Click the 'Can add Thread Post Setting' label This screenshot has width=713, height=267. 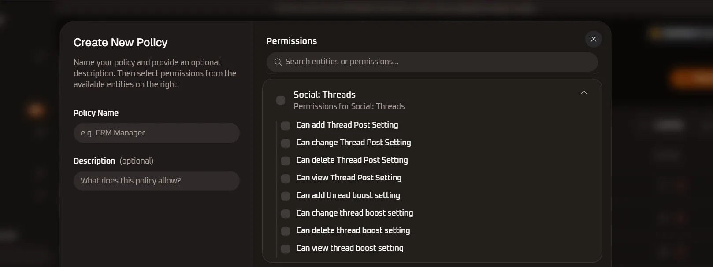pos(347,125)
